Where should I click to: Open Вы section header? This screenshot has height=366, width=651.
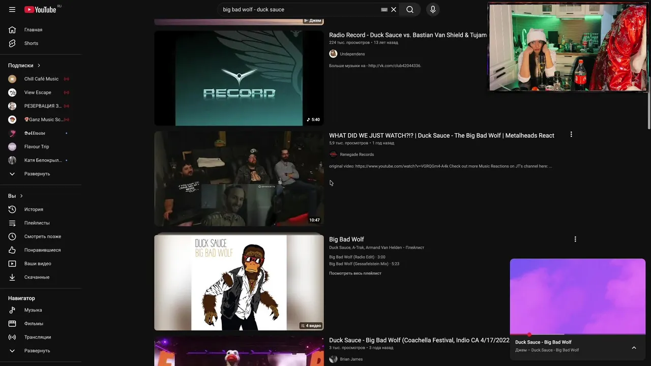pyautogui.click(x=16, y=196)
